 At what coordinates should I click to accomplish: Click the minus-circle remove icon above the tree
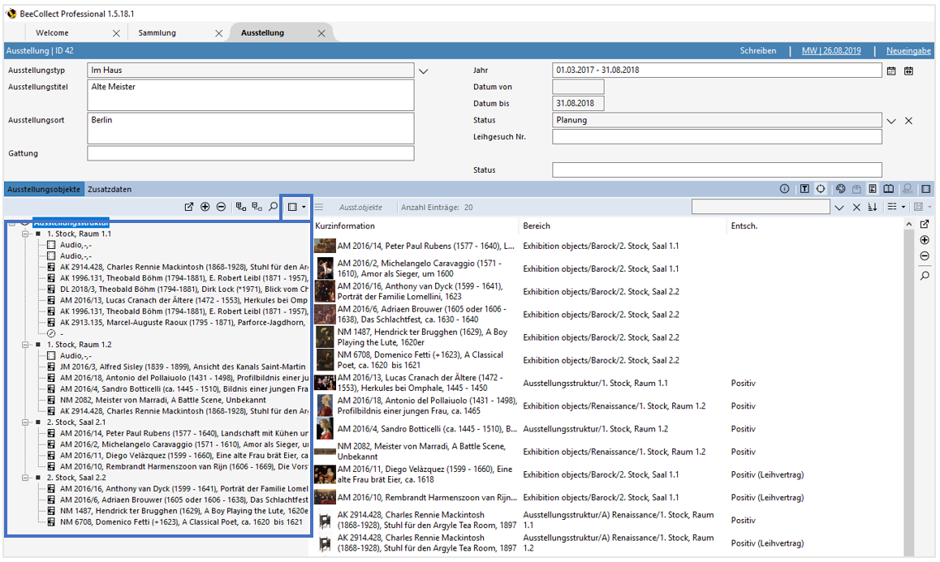(x=221, y=208)
